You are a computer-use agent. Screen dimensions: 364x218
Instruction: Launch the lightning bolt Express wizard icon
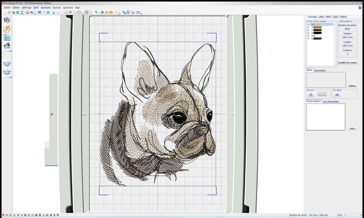(x=6, y=29)
